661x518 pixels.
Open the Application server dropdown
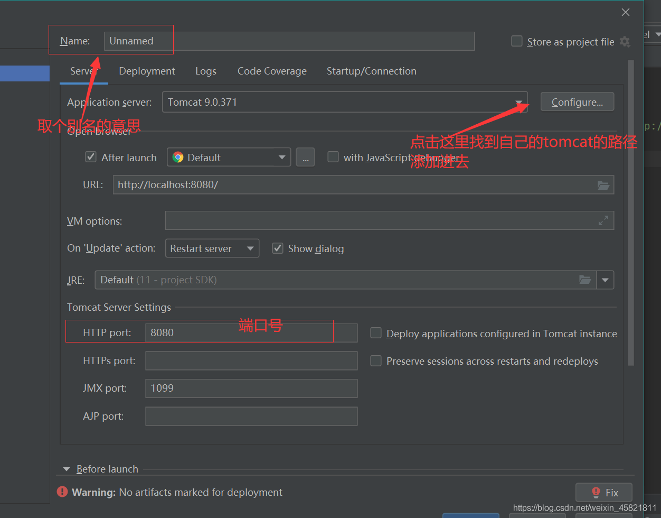pyautogui.click(x=345, y=102)
